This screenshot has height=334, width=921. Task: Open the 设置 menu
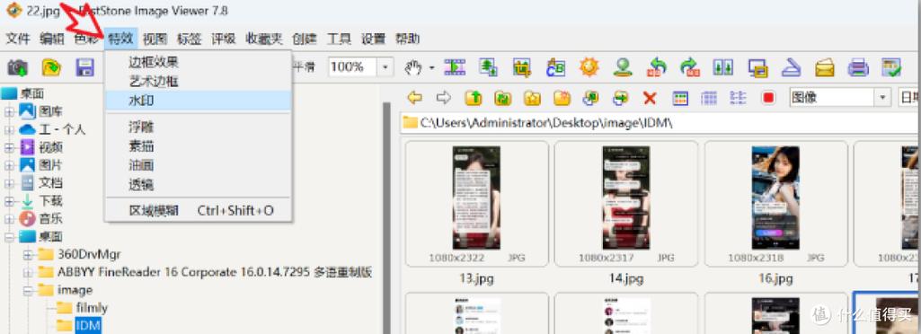click(373, 40)
